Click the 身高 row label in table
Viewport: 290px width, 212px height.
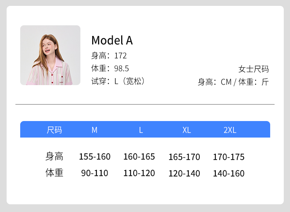[54, 157]
